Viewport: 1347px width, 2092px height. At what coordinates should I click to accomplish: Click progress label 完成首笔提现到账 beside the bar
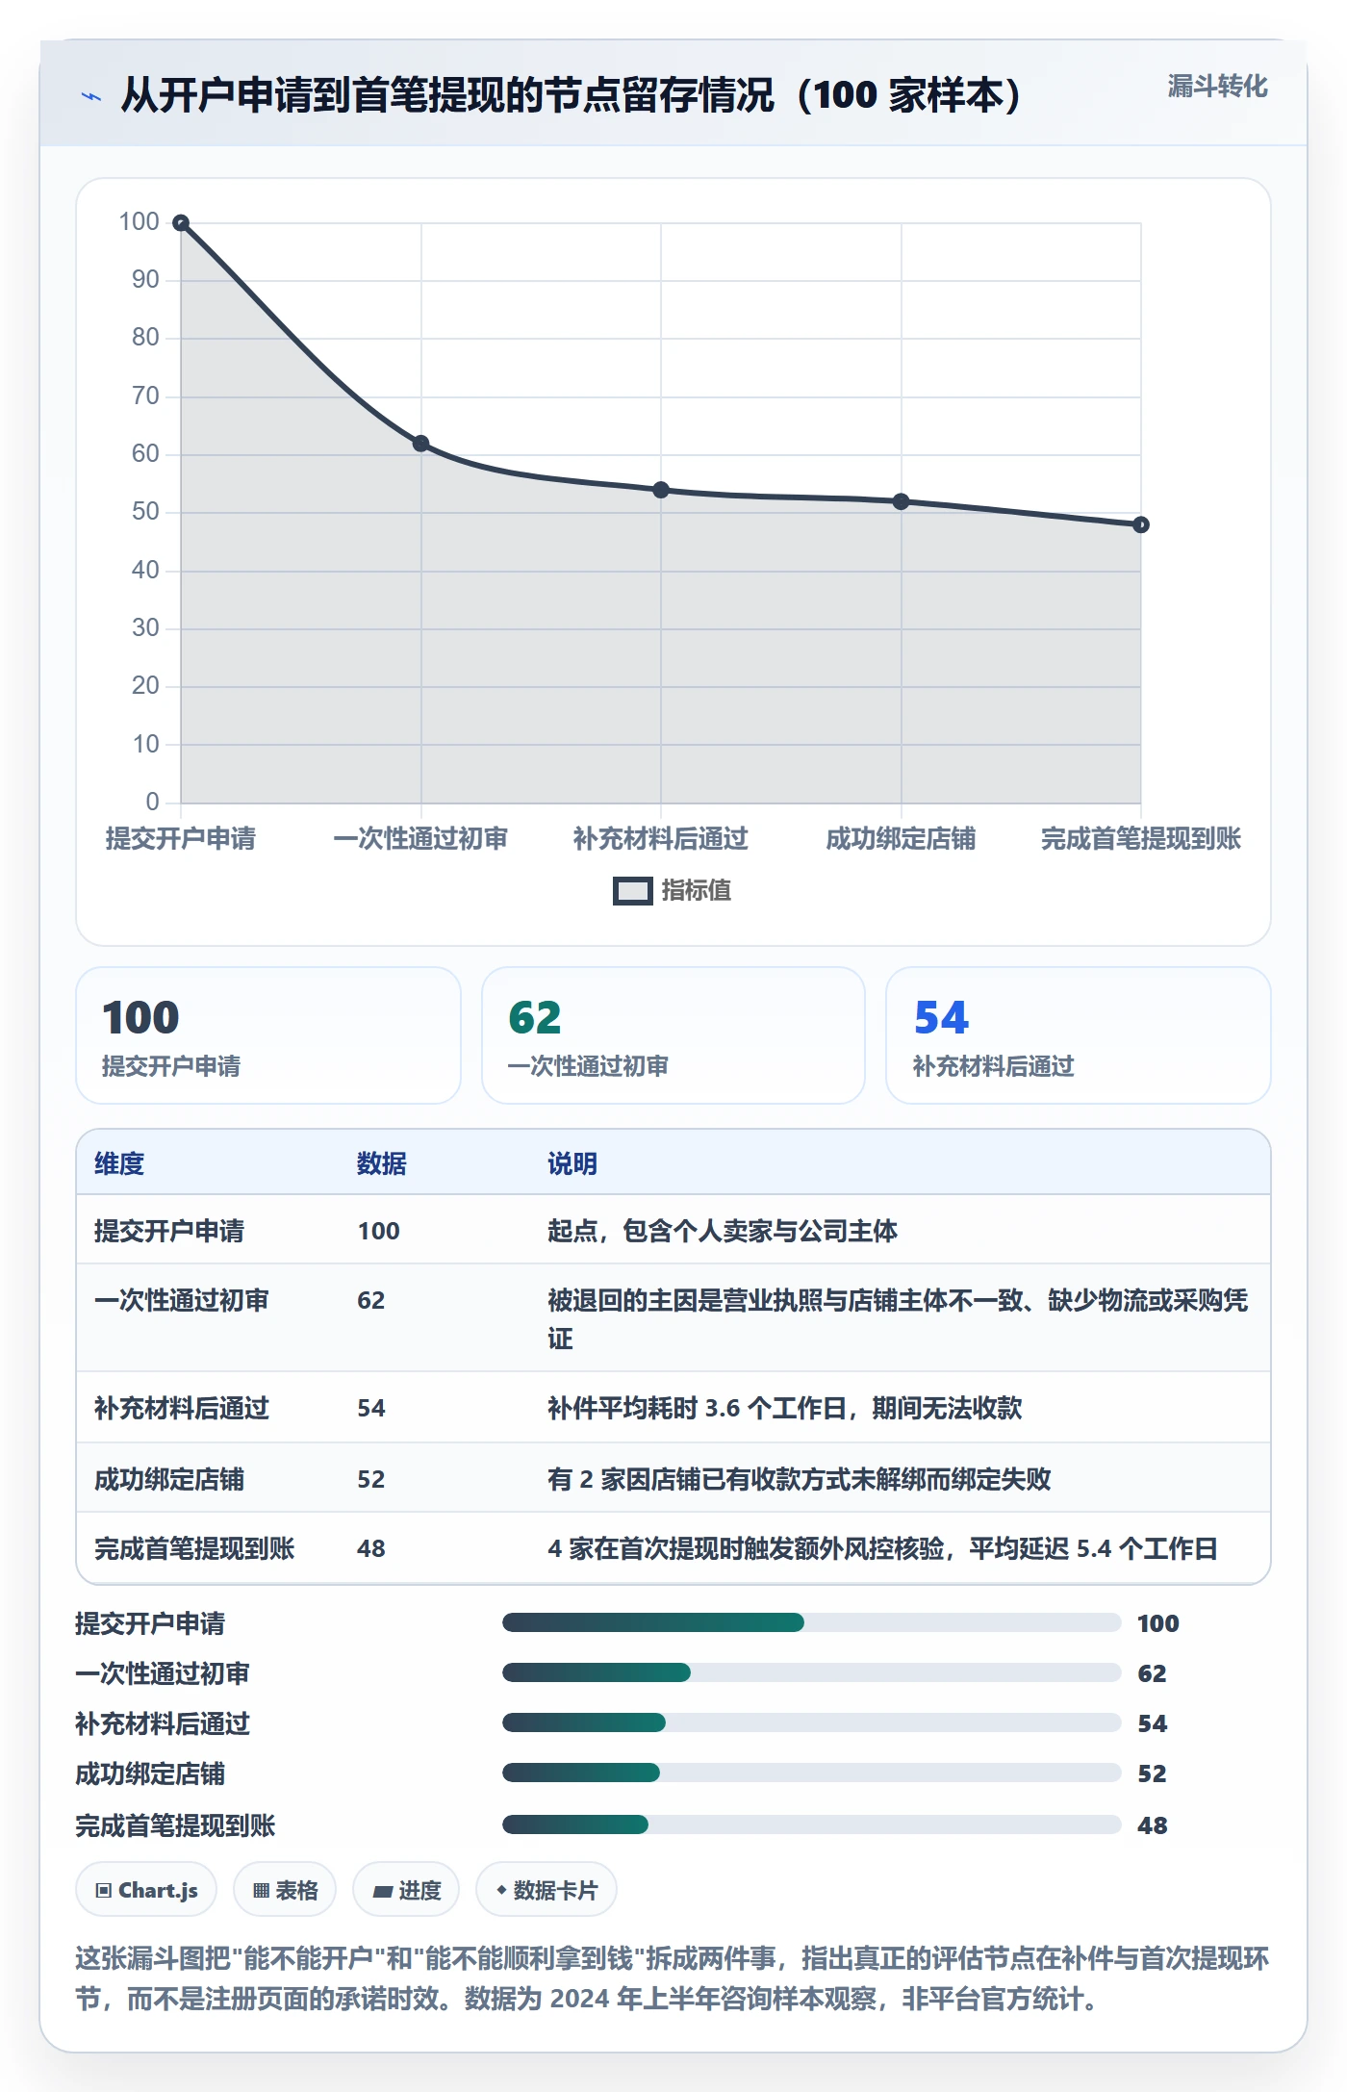(175, 1826)
